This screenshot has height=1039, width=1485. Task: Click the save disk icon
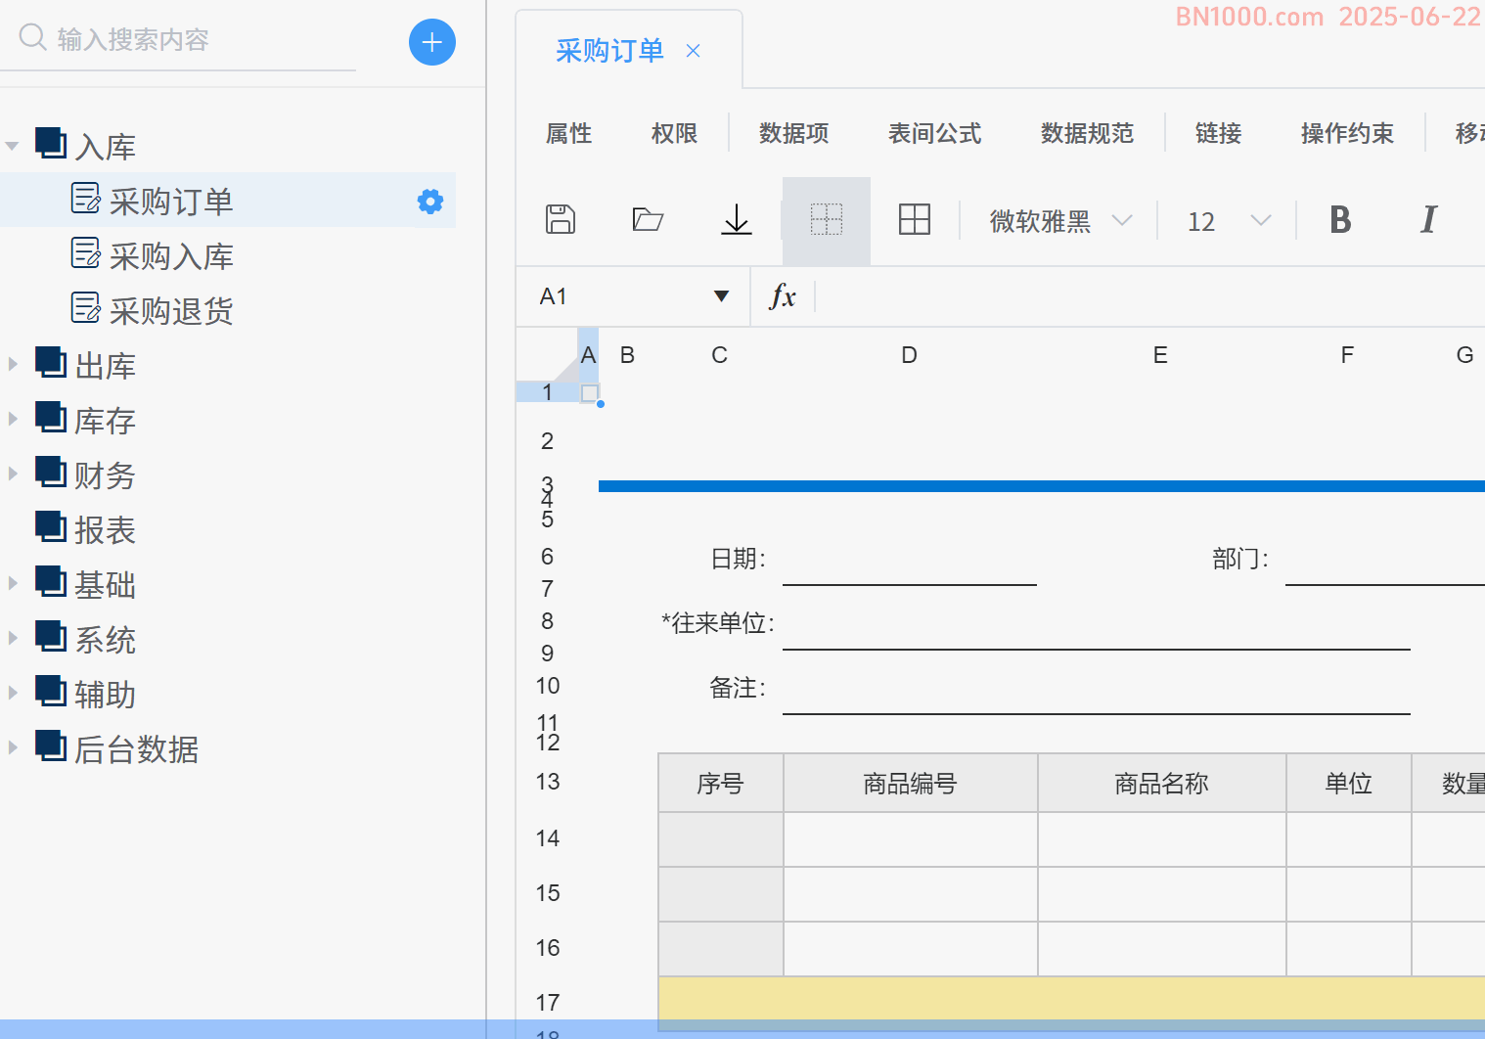(561, 219)
